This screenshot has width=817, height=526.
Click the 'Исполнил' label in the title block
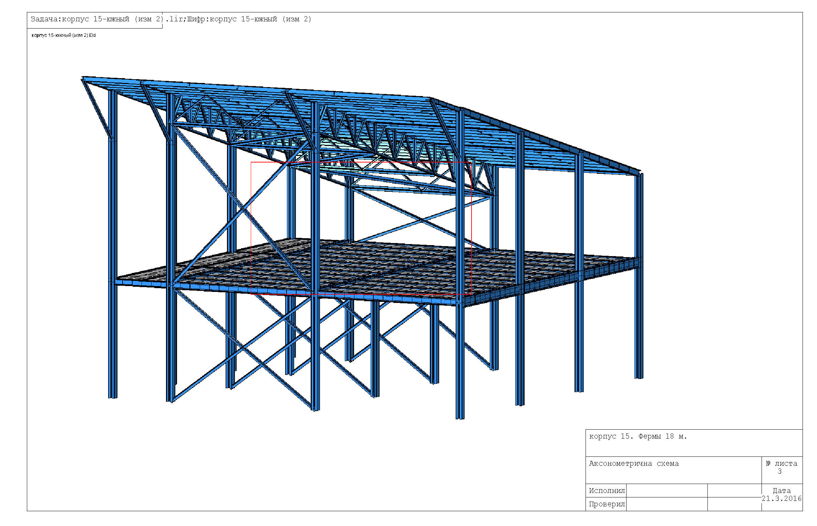607,491
